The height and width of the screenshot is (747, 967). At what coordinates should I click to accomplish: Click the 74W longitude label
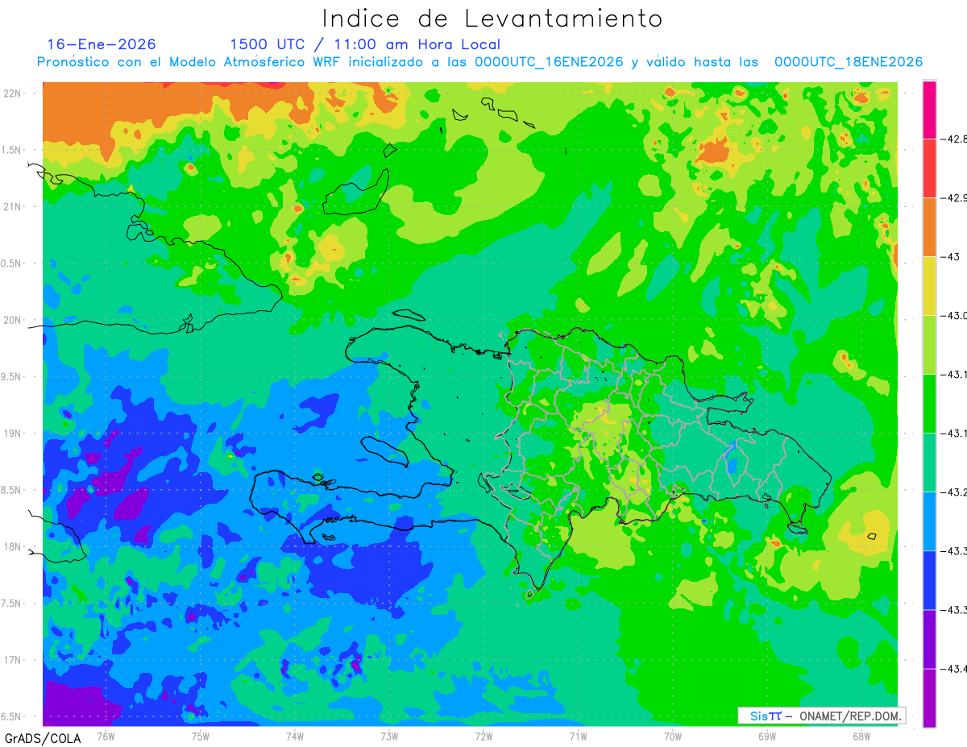tap(294, 735)
